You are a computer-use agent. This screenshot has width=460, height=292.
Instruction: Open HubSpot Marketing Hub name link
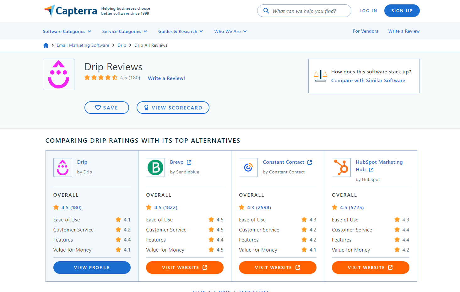click(379, 166)
